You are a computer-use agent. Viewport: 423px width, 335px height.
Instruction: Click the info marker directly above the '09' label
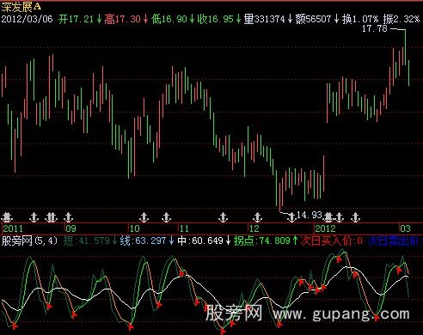pos(68,217)
